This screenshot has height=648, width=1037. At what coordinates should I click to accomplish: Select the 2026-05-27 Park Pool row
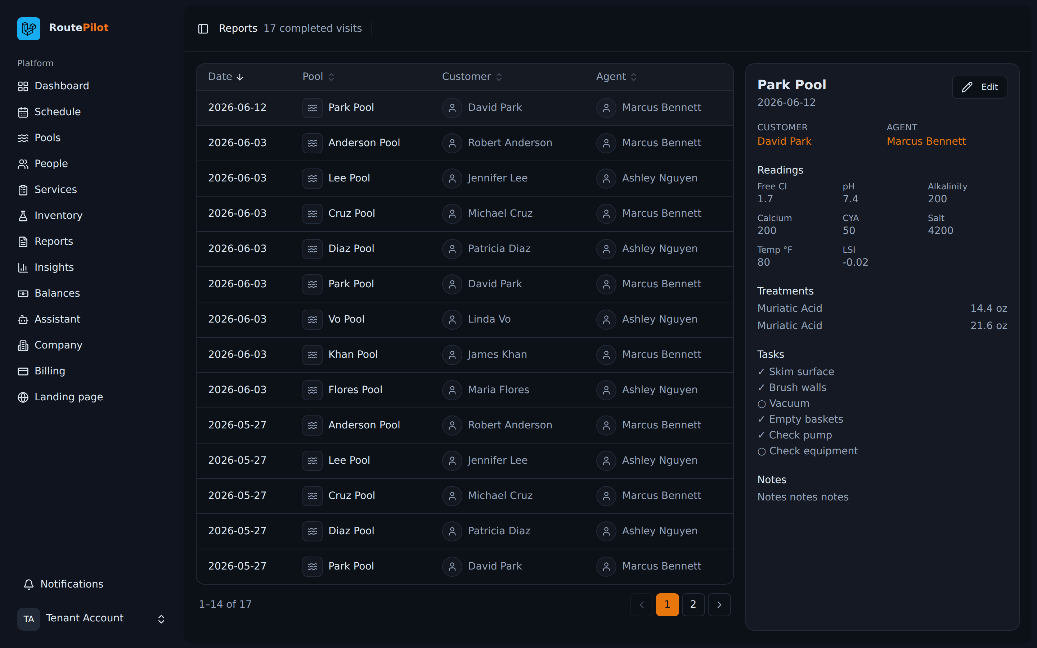[464, 566]
